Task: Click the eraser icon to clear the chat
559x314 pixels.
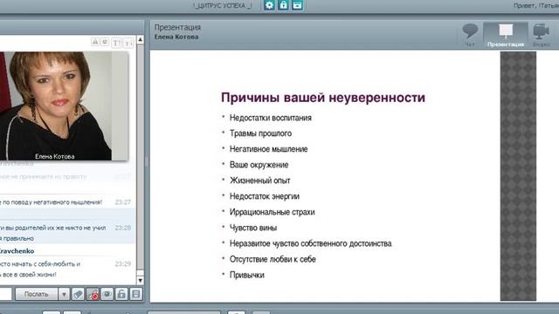Action: coord(78,295)
